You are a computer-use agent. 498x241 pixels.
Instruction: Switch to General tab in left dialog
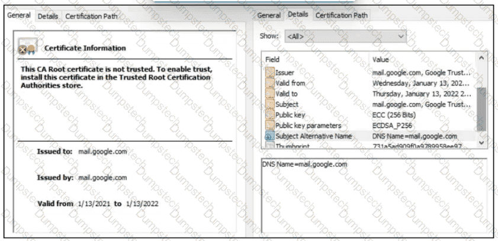[x=20, y=16]
